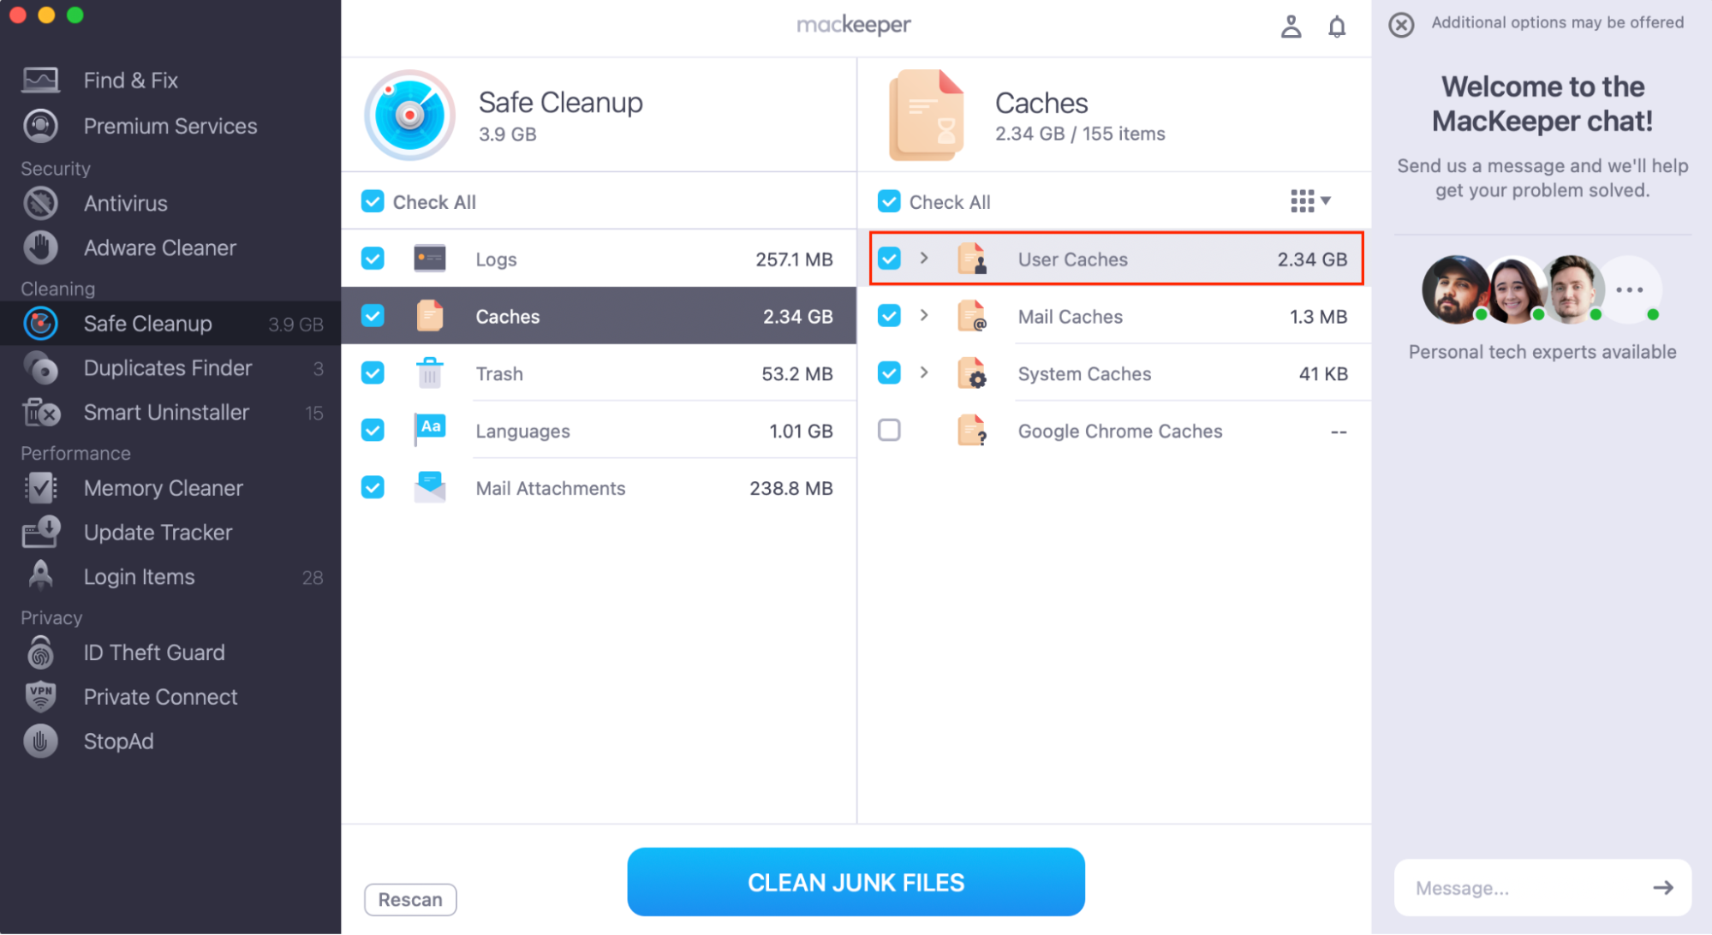Click the Rescan button
The width and height of the screenshot is (1712, 935).
(x=410, y=899)
